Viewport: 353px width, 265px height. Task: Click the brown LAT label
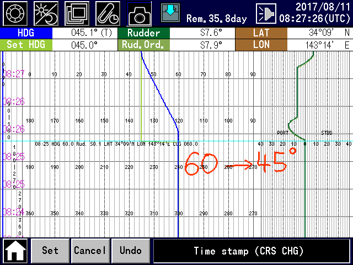[261, 33]
